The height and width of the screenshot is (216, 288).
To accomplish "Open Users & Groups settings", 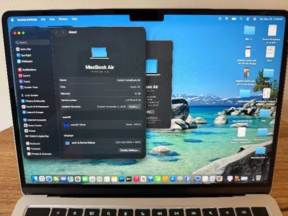I will (33, 112).
